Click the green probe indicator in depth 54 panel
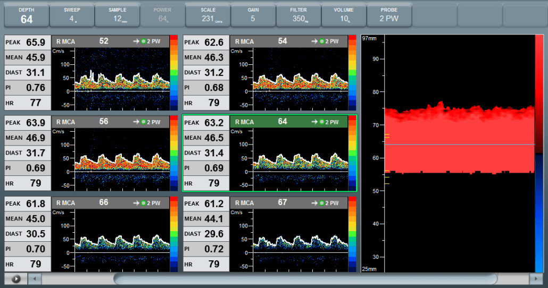This screenshot has width=548, height=288. pyautogui.click(x=322, y=41)
